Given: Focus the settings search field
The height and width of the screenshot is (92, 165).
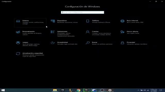Looking at the screenshot, I should click(x=82, y=13).
